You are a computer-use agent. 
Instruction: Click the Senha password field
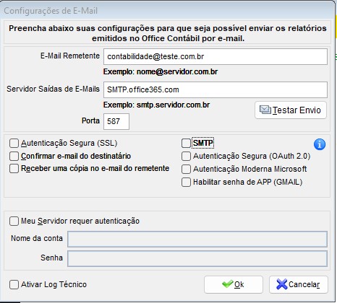[x=197, y=258]
